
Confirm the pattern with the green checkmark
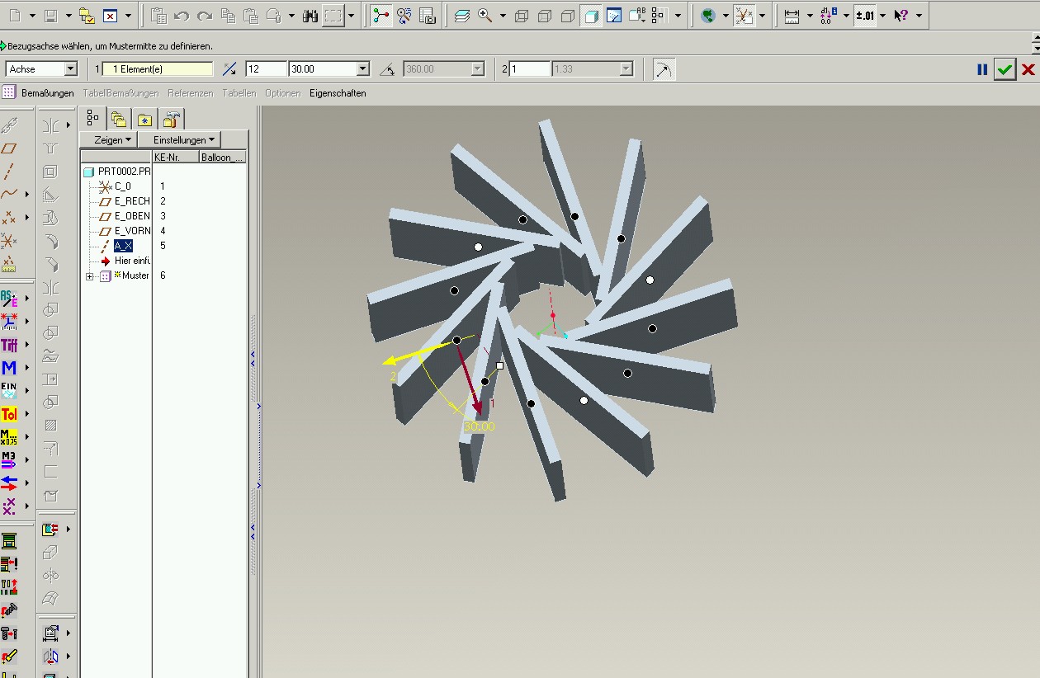[x=1005, y=69]
